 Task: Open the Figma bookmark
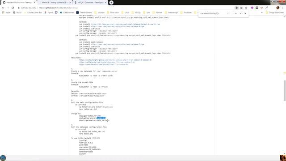pos(49,13)
